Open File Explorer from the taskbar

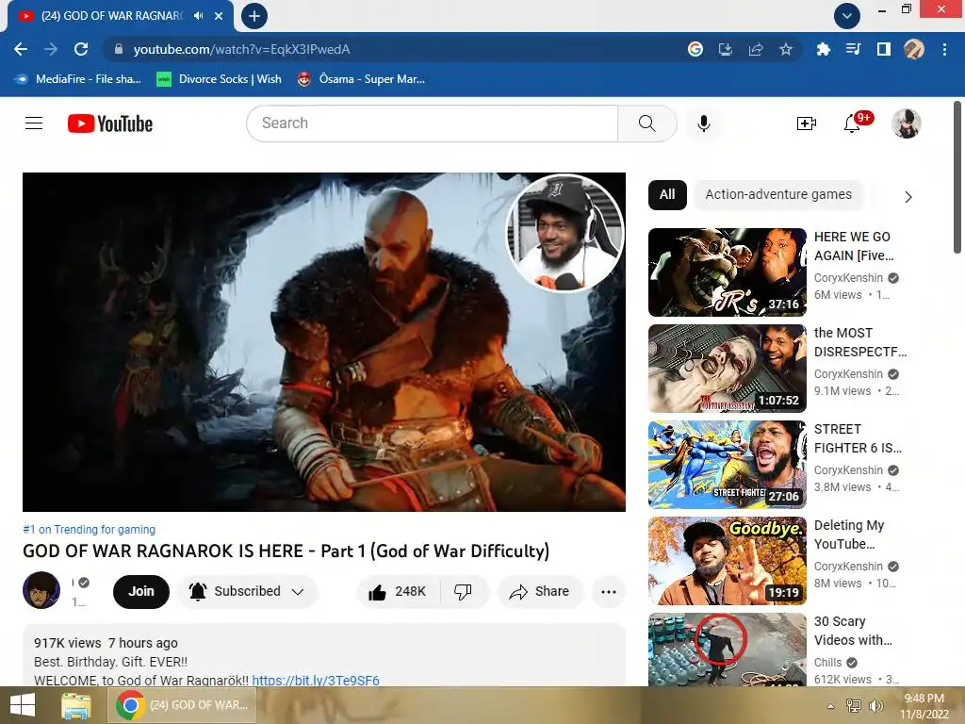pos(75,705)
